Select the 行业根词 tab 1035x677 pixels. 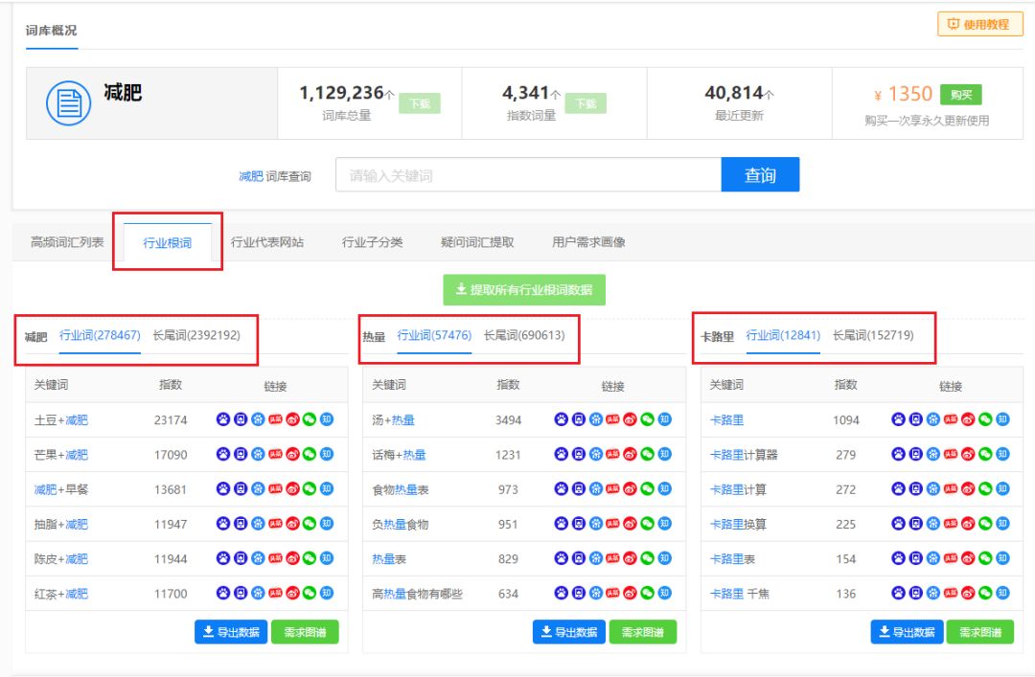point(167,243)
